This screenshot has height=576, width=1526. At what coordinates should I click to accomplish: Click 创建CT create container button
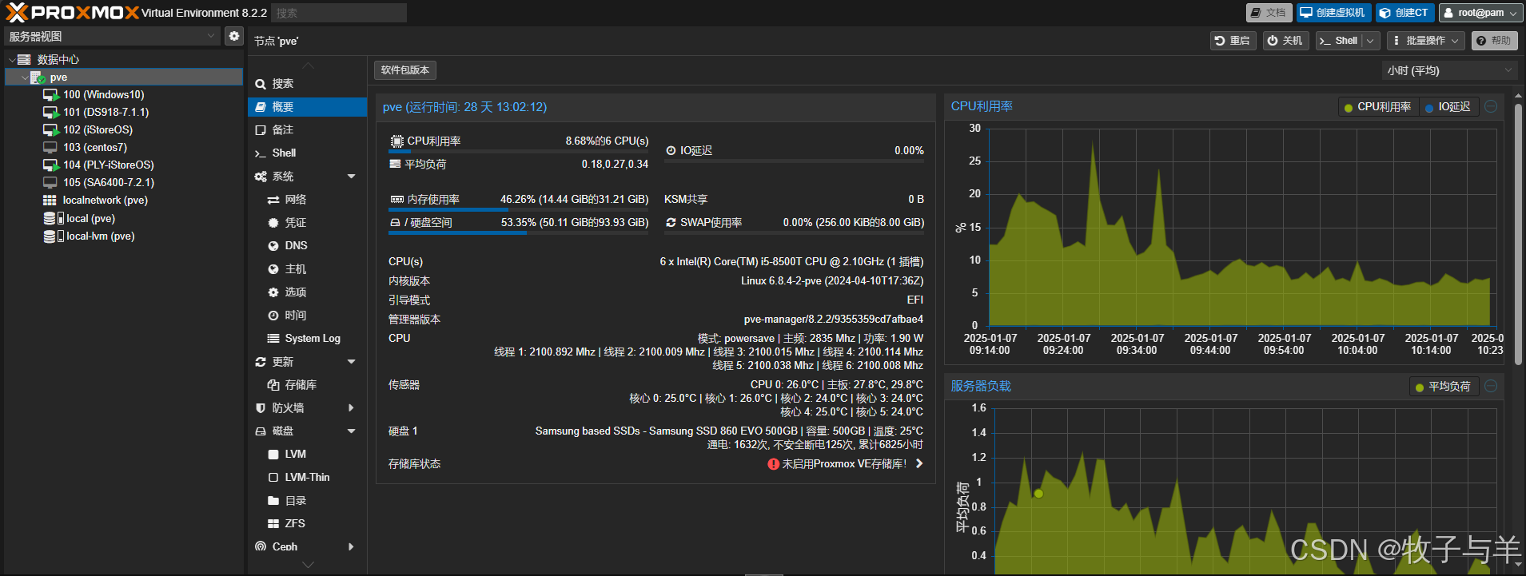(1404, 13)
